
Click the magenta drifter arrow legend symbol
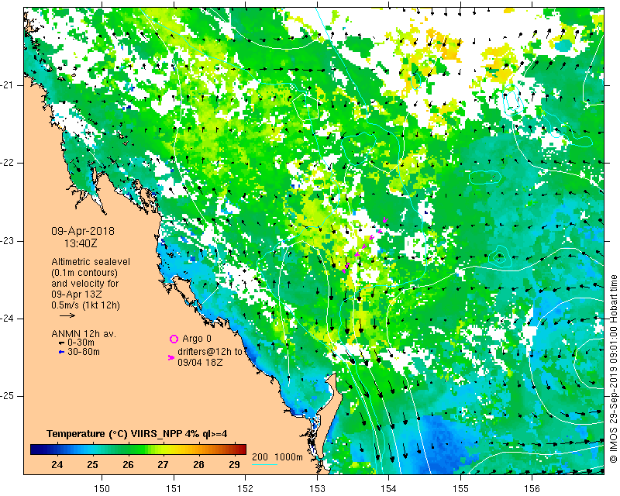[x=171, y=357]
